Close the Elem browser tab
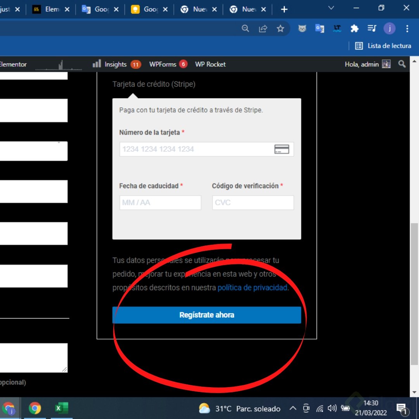This screenshot has width=419, height=419. tap(67, 9)
